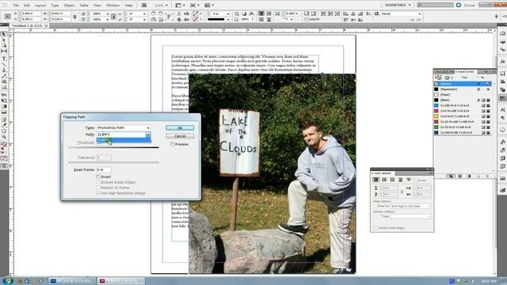The image size is (507, 285).
Task: Click Jump object wrap icon
Action: [x=400, y=180]
